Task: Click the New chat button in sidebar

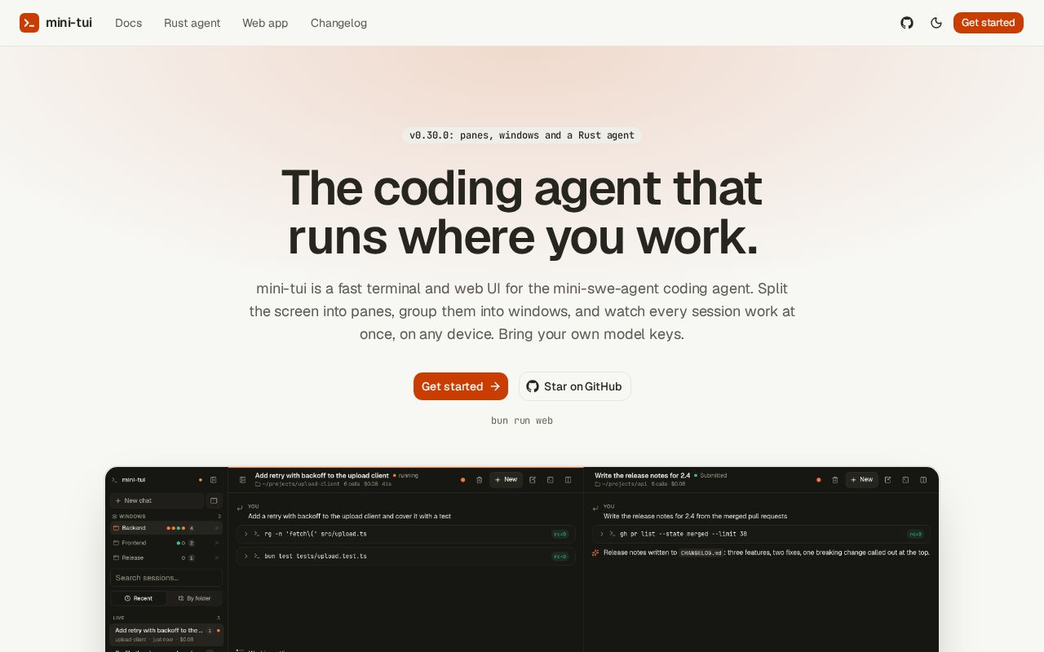Action: coord(157,500)
